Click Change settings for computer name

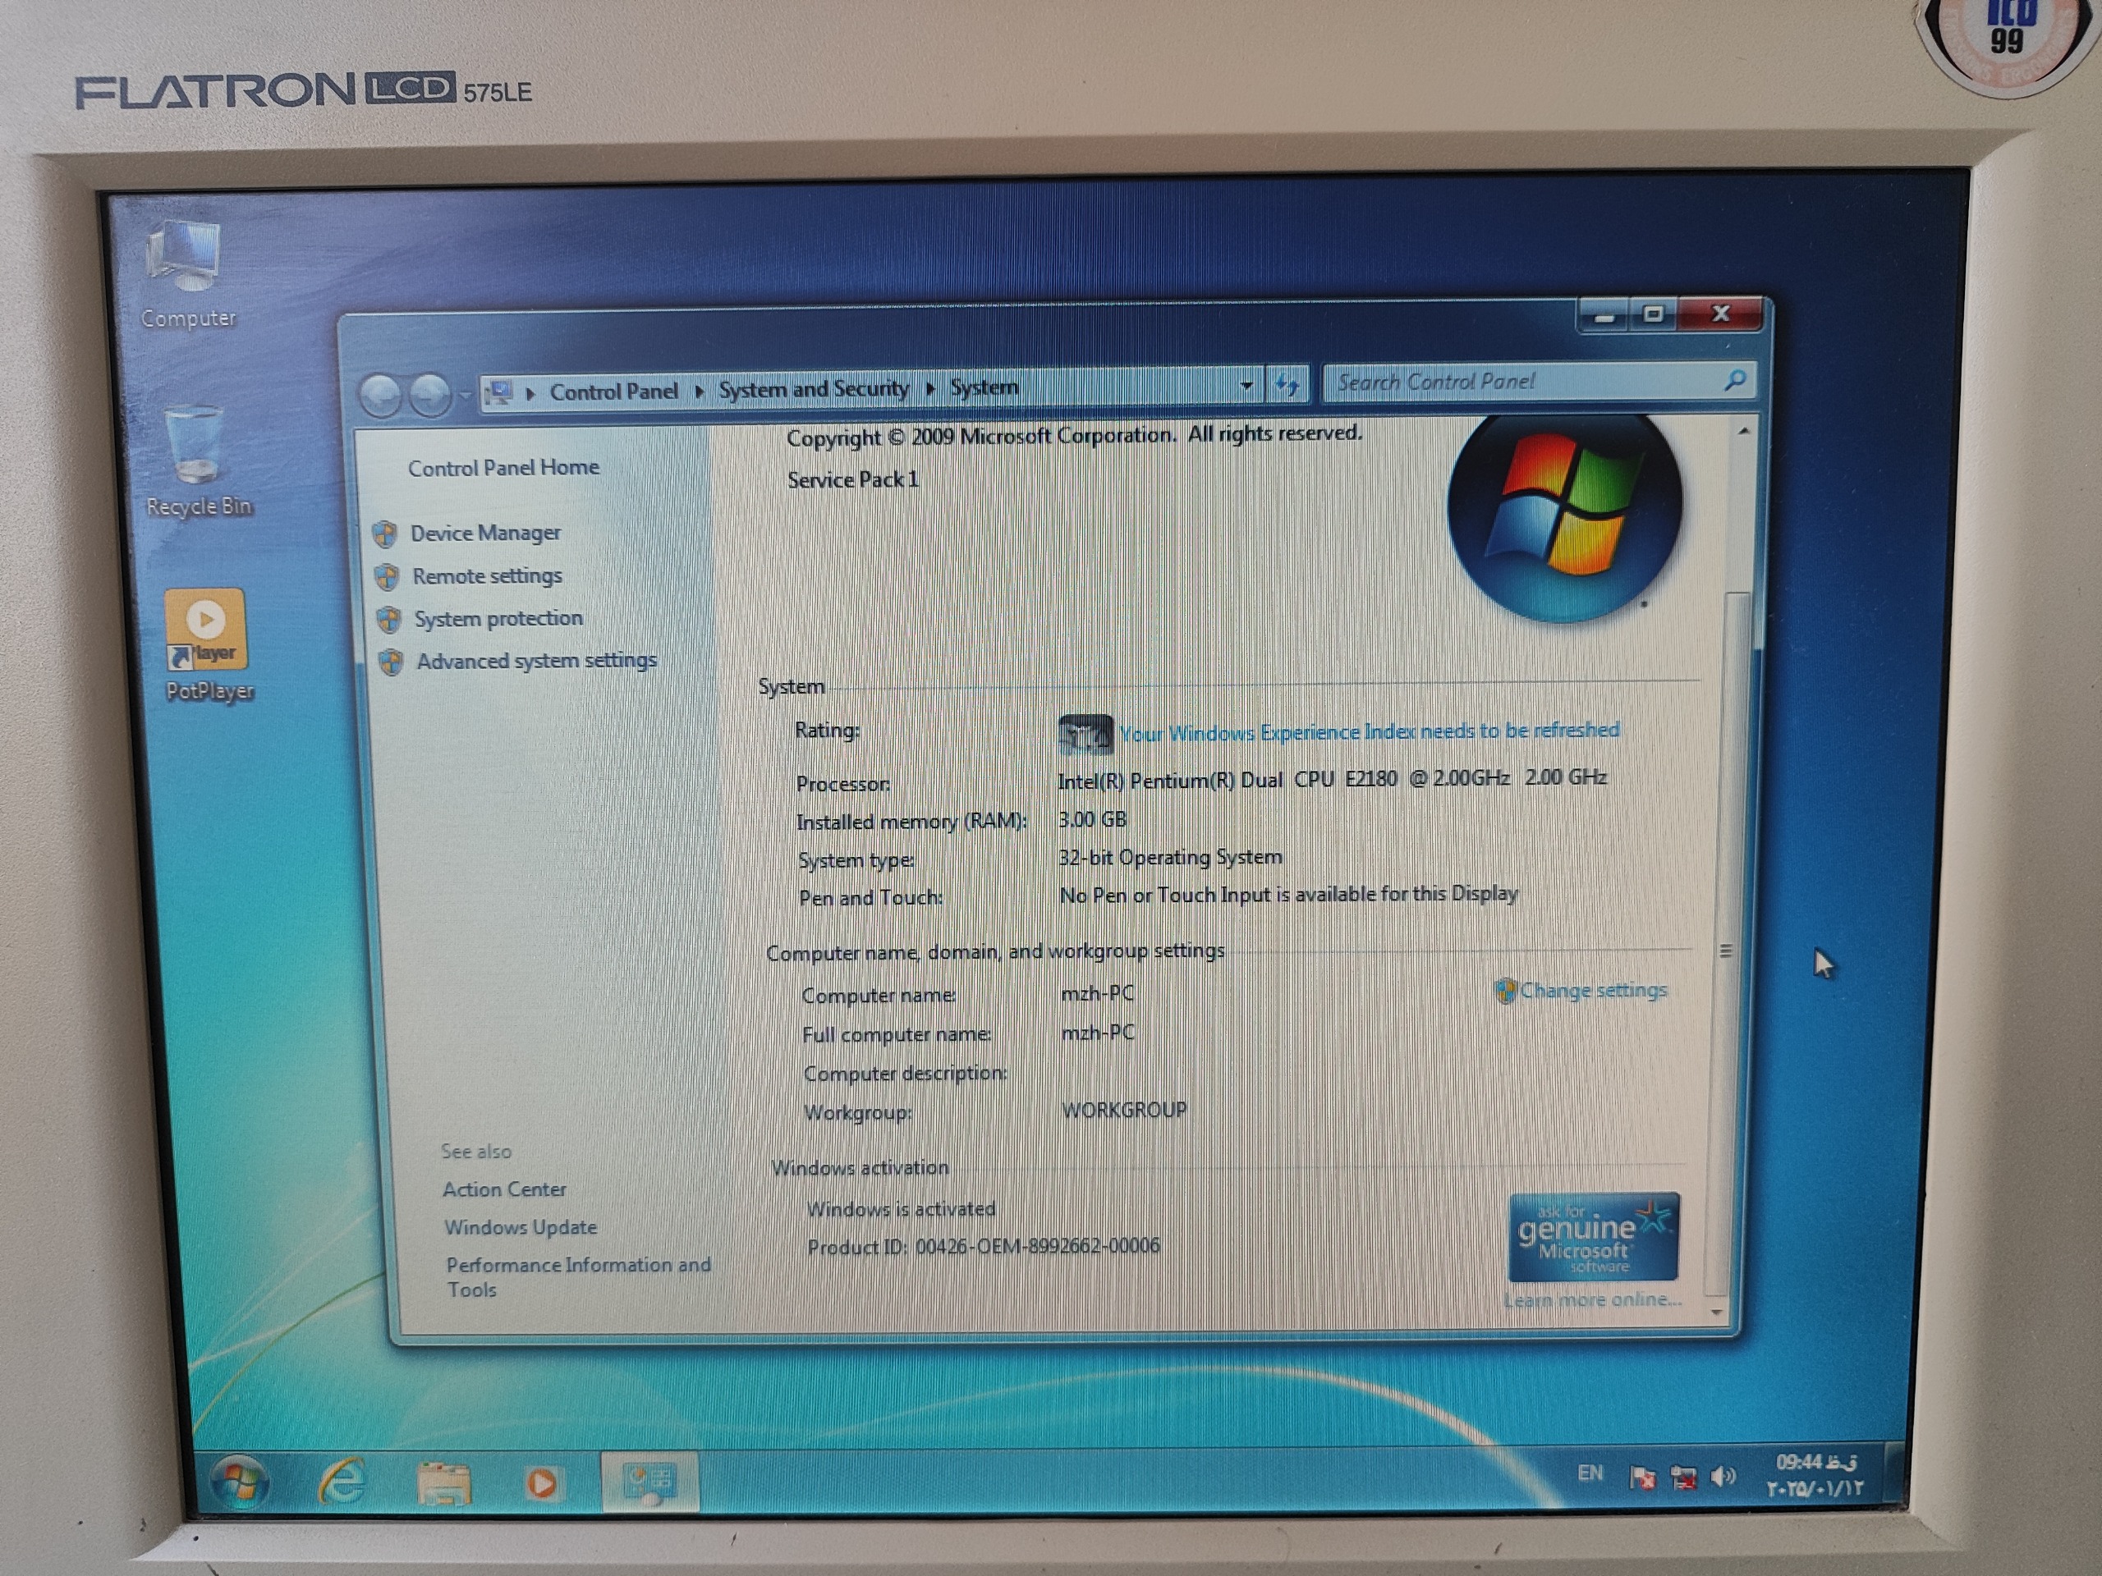pyautogui.click(x=1593, y=990)
